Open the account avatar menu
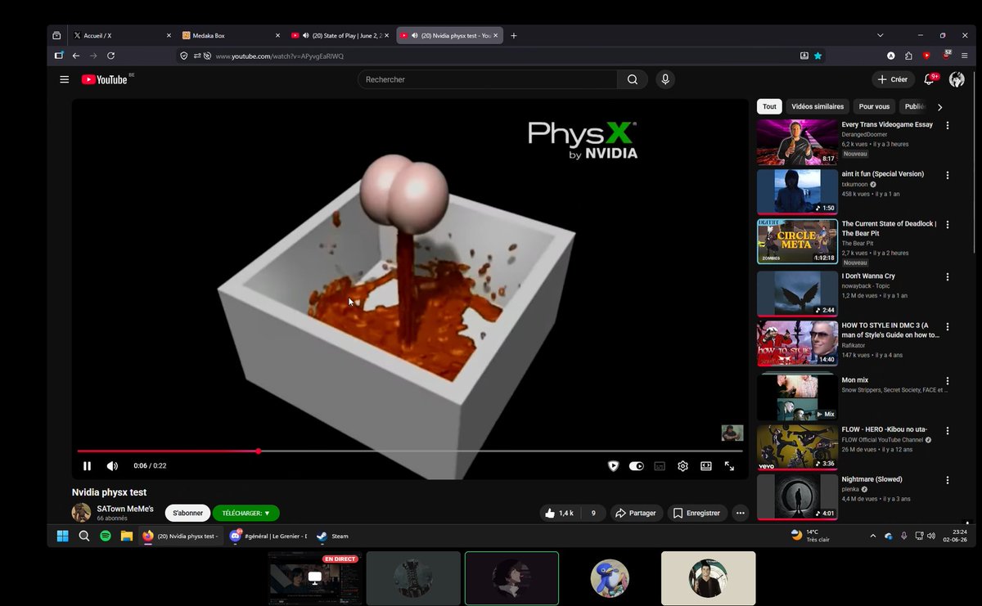The image size is (982, 606). tap(957, 79)
